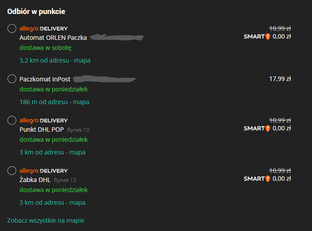Click Allegro Delivery logo above Żabka DHL
The height and width of the screenshot is (231, 312).
pos(43,171)
